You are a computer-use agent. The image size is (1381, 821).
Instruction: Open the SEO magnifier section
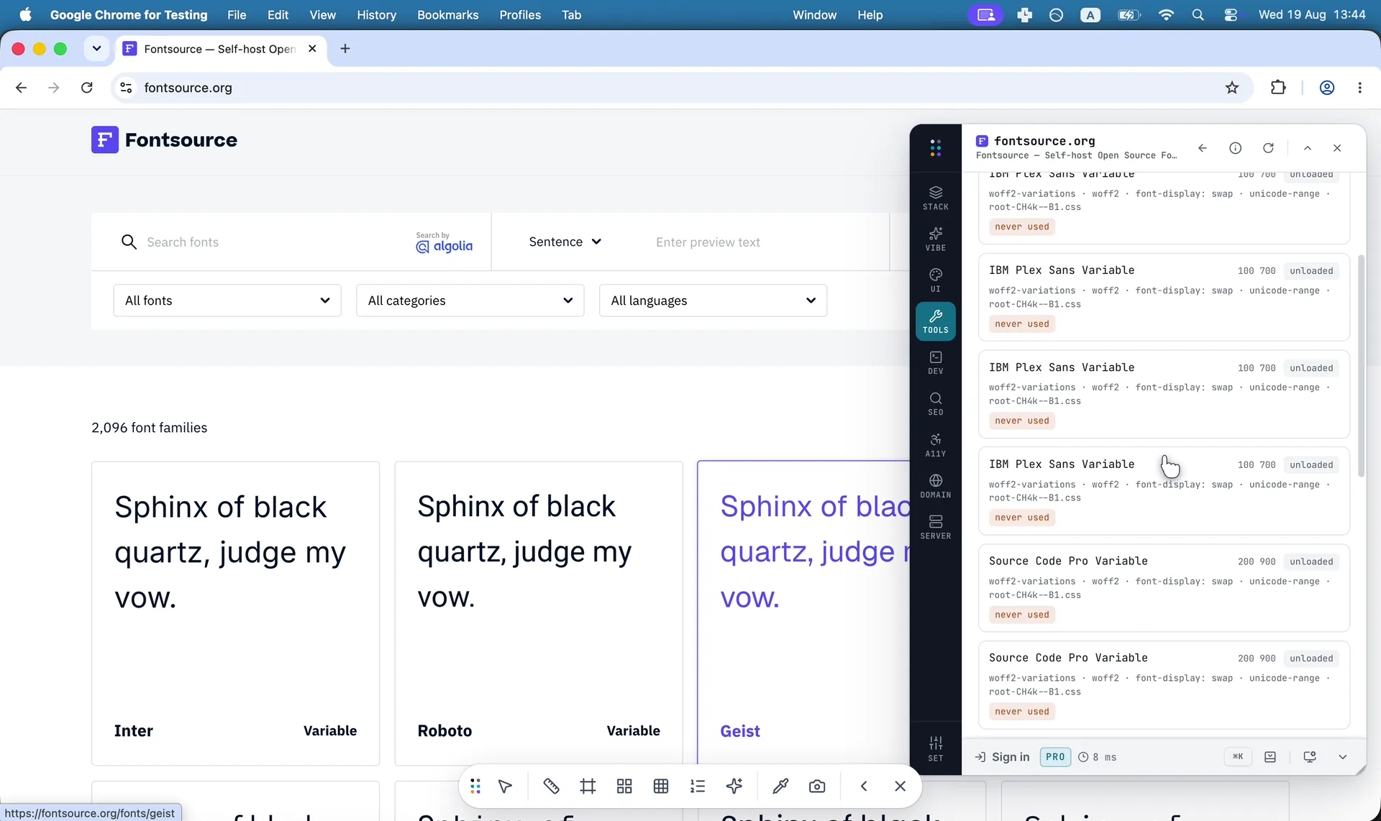click(x=935, y=403)
